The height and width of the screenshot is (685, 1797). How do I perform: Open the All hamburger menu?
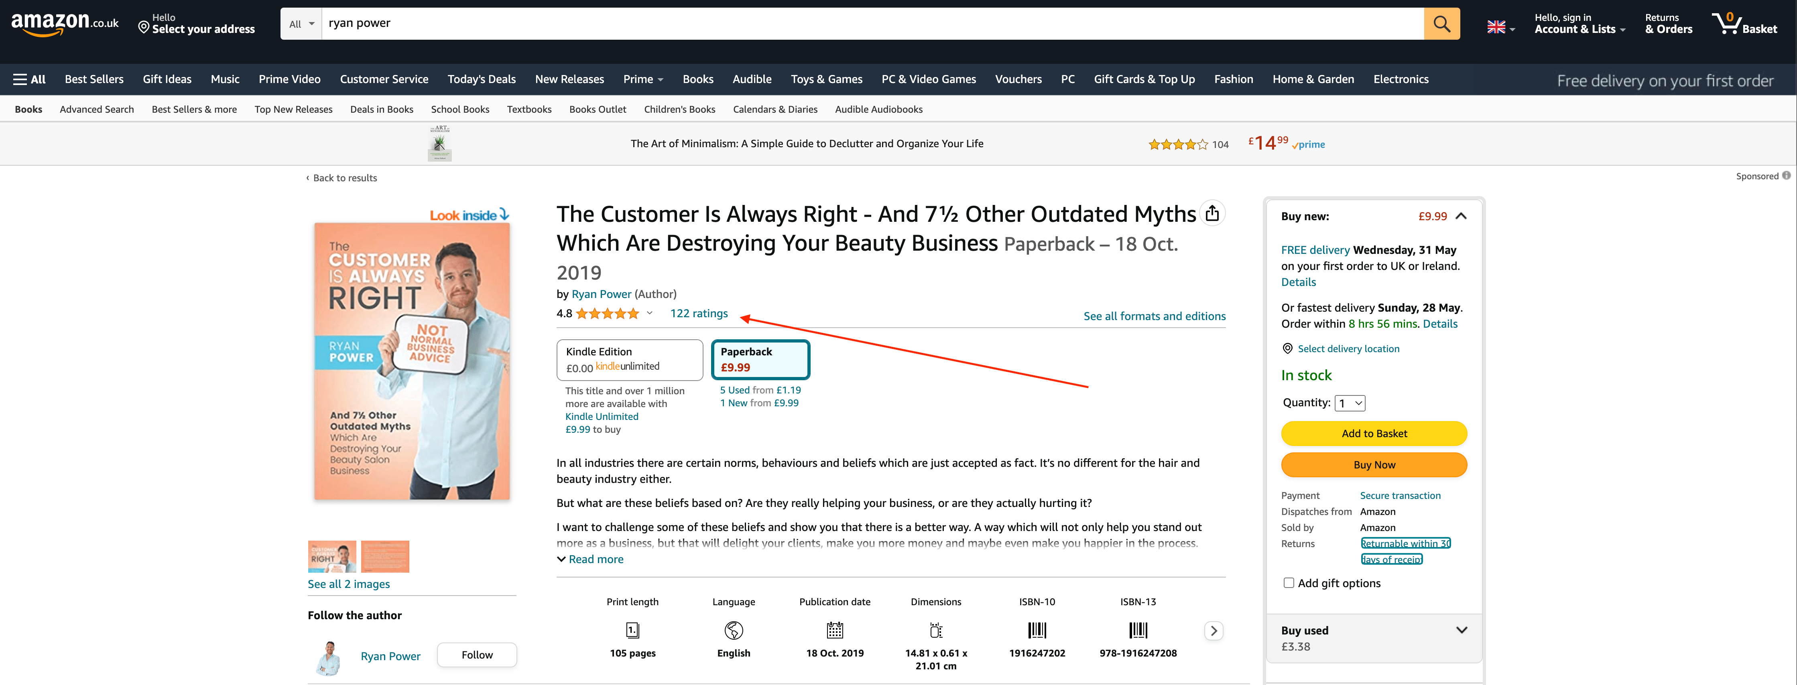[x=29, y=79]
